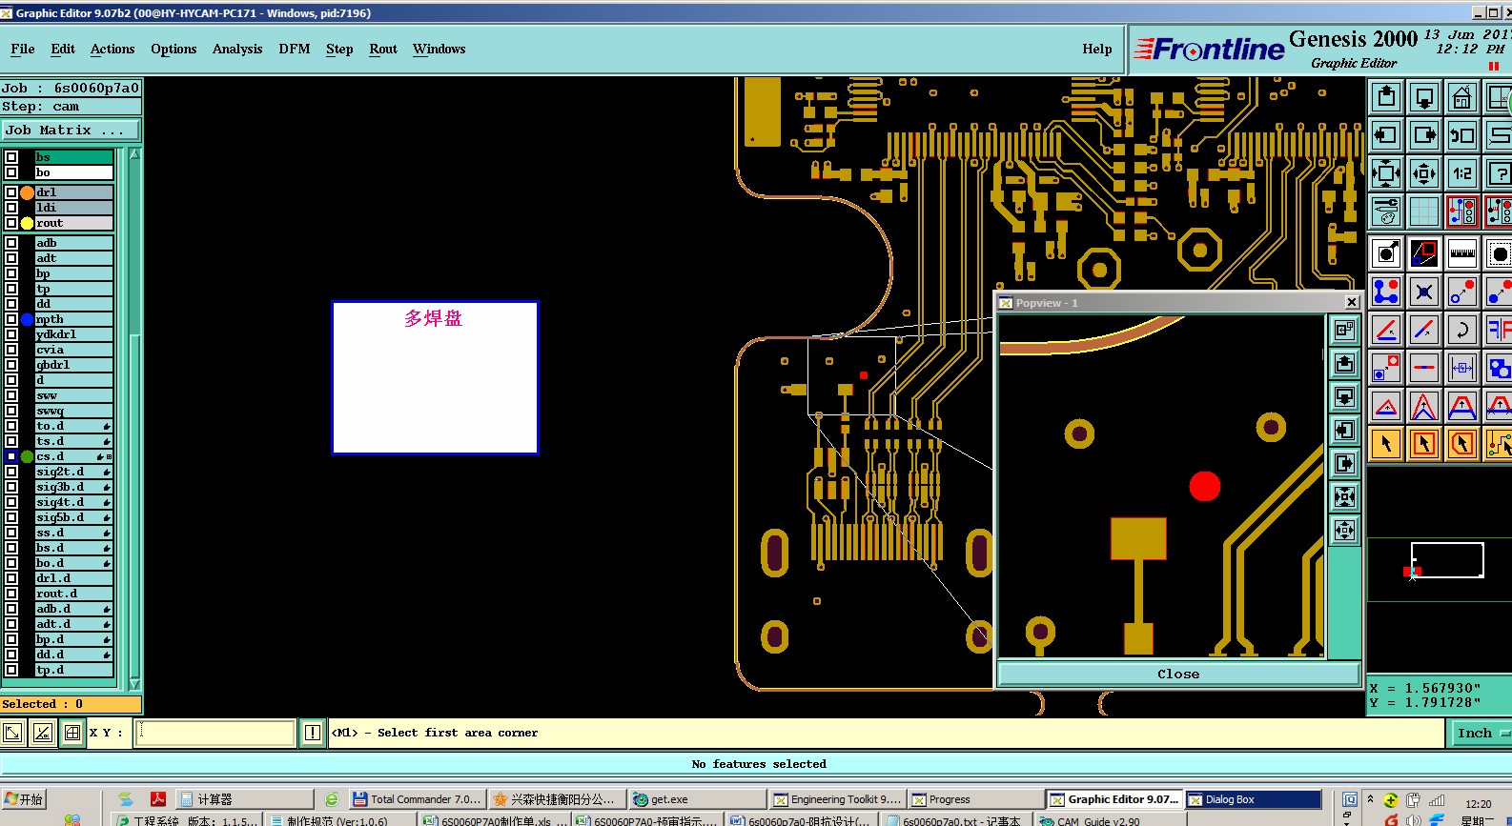Image resolution: width=1512 pixels, height=826 pixels.
Task: Open the Rout menu
Action: [383, 50]
